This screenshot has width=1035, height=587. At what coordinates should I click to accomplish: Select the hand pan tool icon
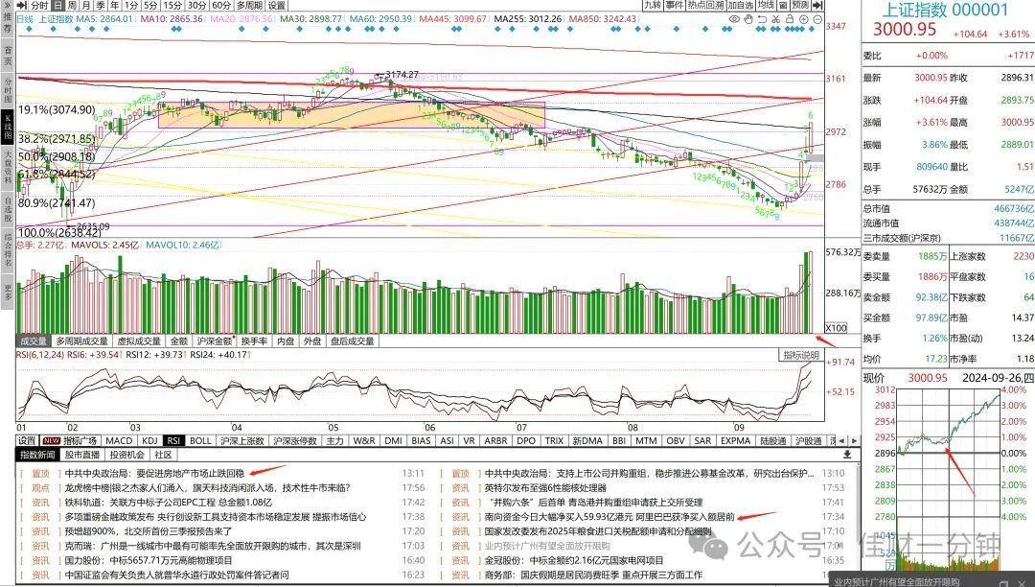748,19
